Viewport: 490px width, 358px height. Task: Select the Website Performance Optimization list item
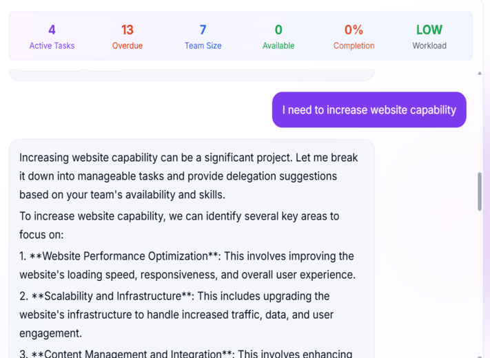click(187, 265)
